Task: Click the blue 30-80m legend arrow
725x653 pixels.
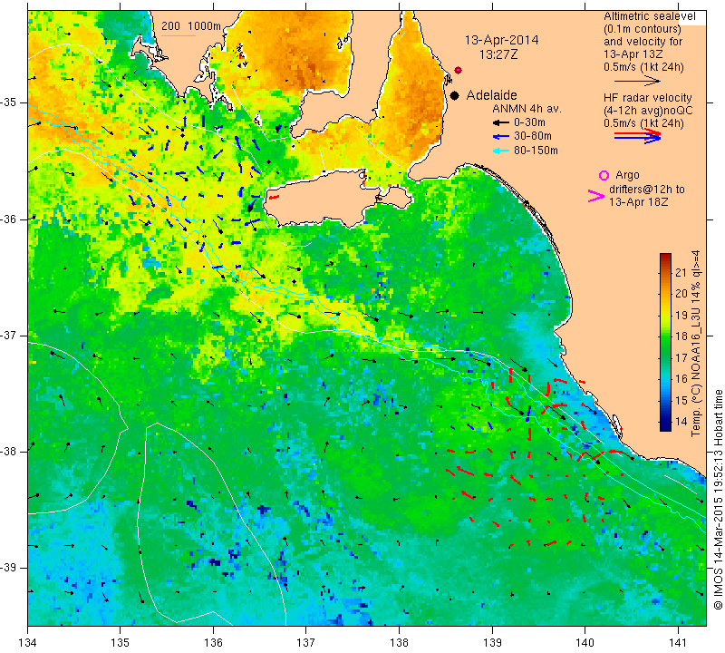Action: click(500, 137)
